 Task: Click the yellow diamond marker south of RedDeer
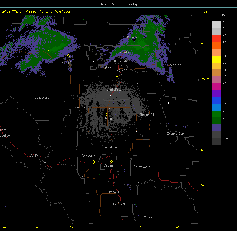tap(117, 77)
